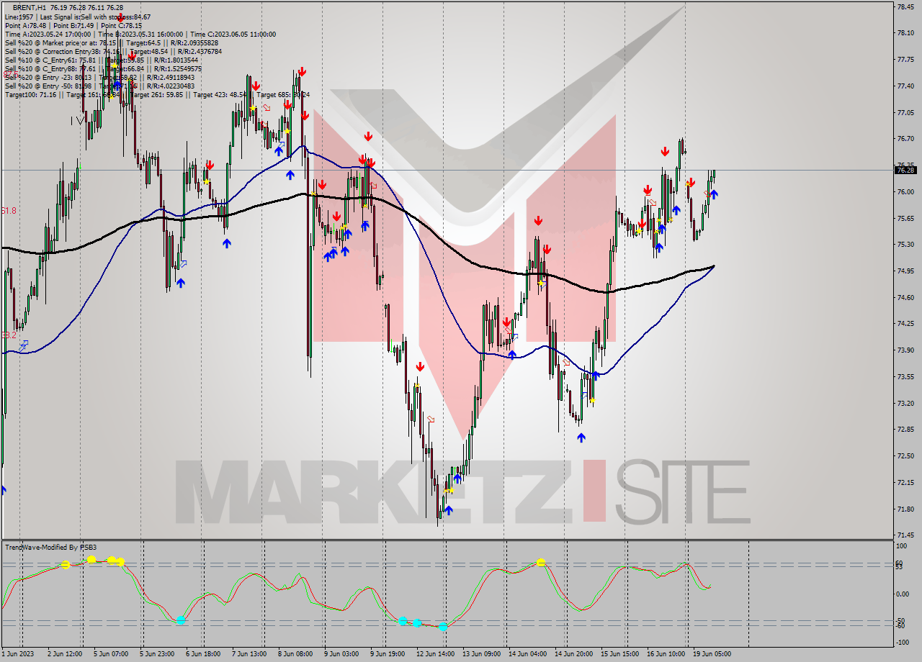
Task: Click the 75.30 price axis label
Action: (x=905, y=245)
